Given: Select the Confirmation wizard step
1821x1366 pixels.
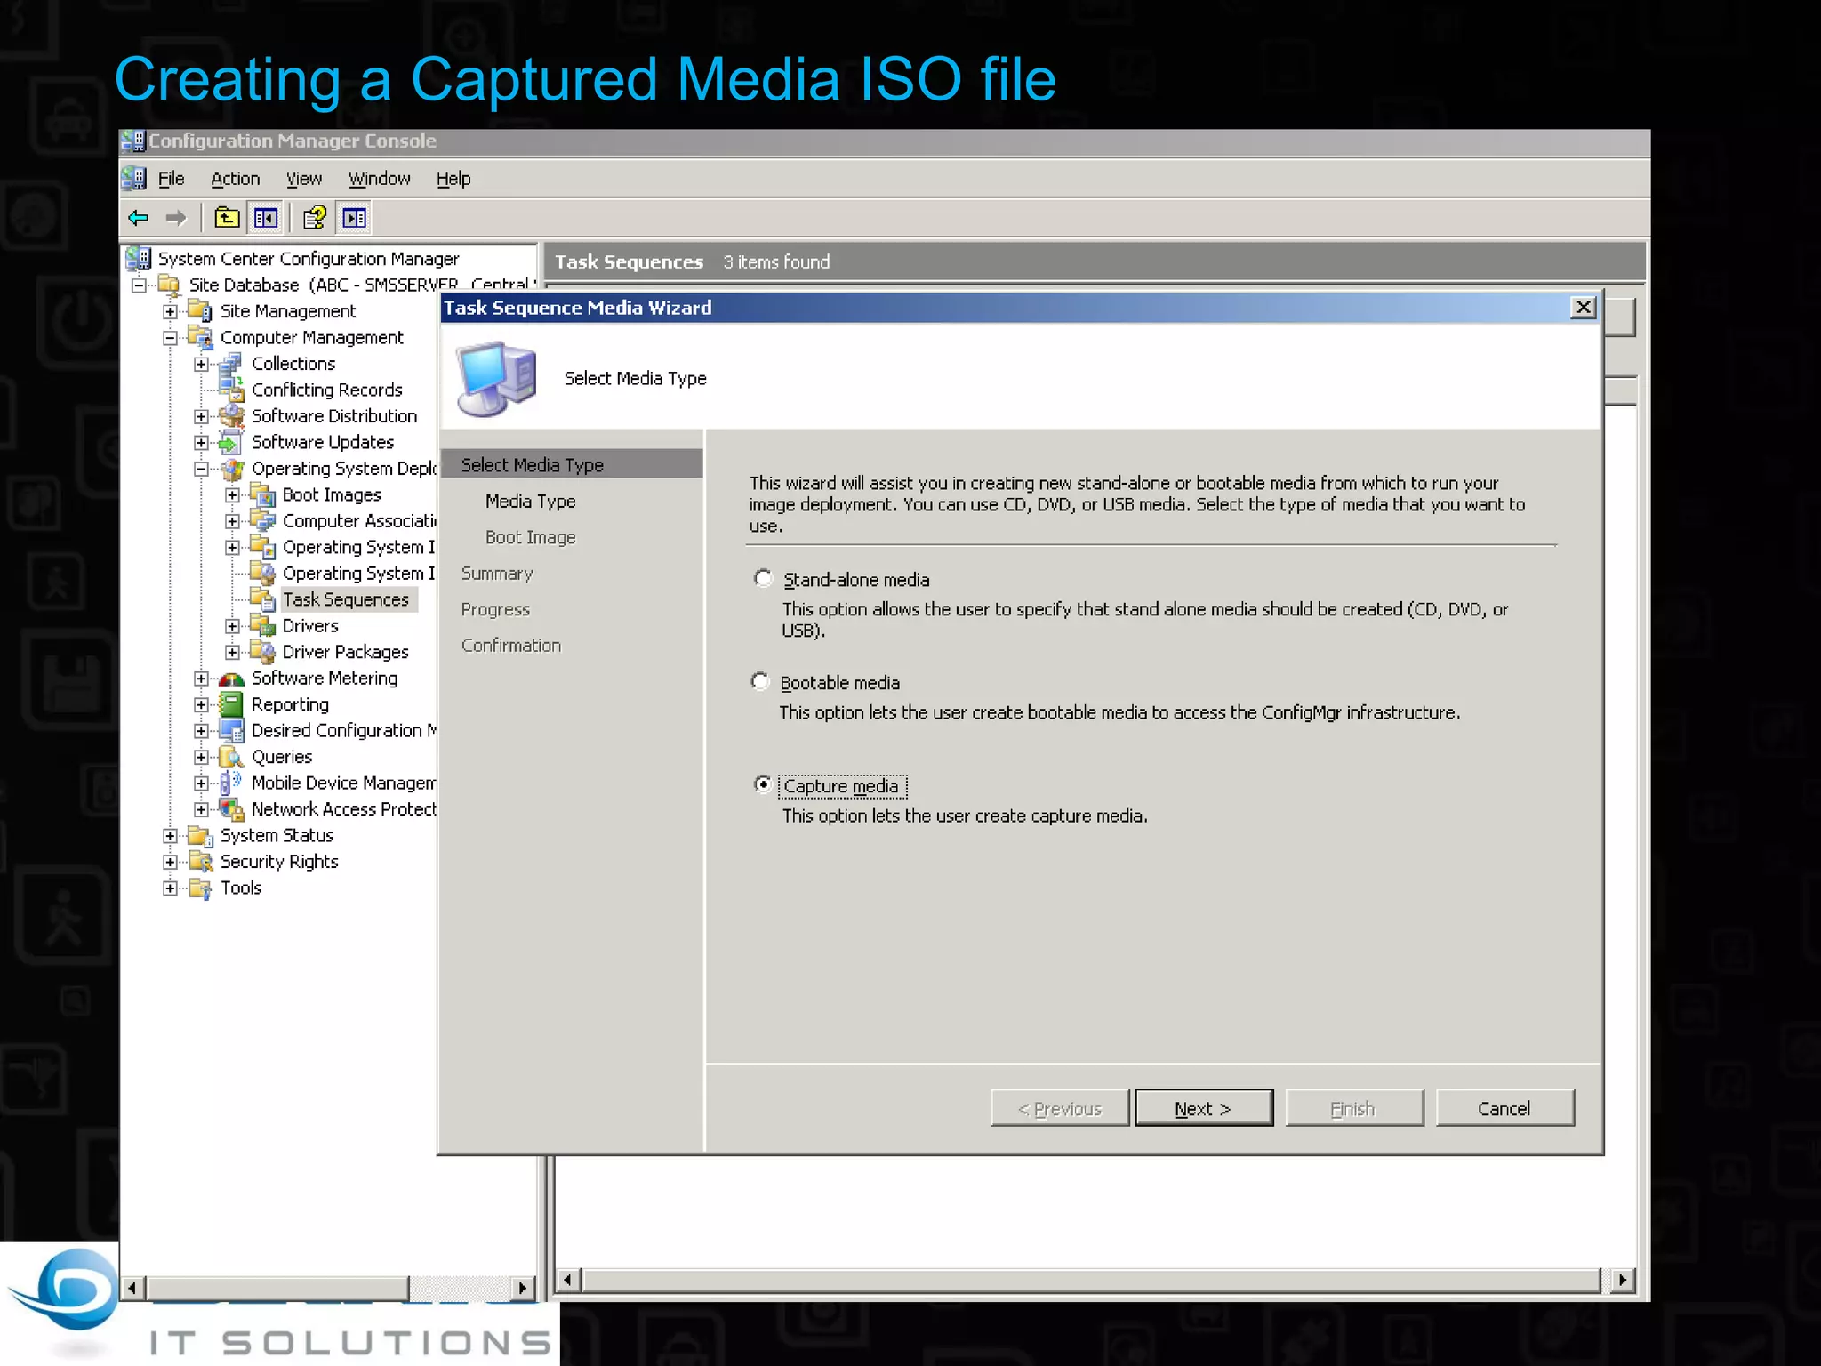Looking at the screenshot, I should pos(510,646).
